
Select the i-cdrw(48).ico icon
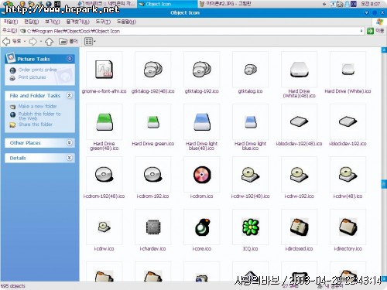[x=348, y=175]
